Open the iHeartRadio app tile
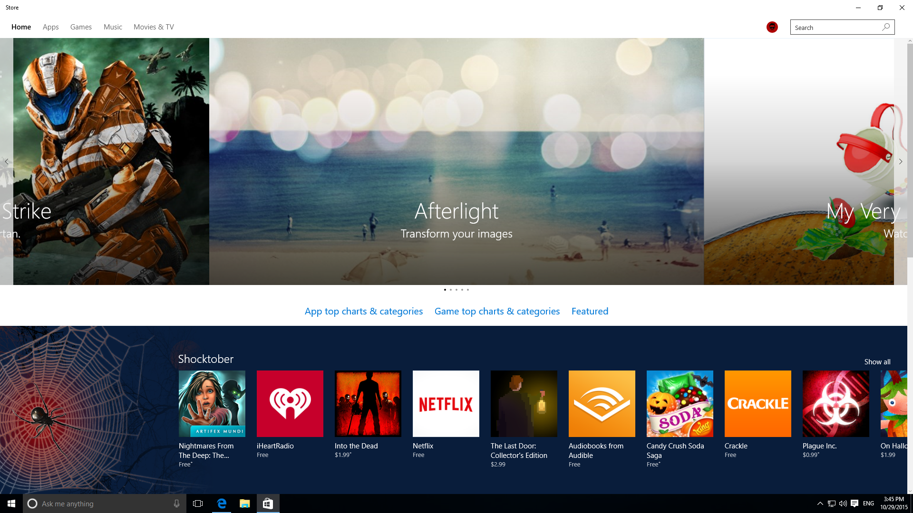The height and width of the screenshot is (513, 913). (x=290, y=404)
